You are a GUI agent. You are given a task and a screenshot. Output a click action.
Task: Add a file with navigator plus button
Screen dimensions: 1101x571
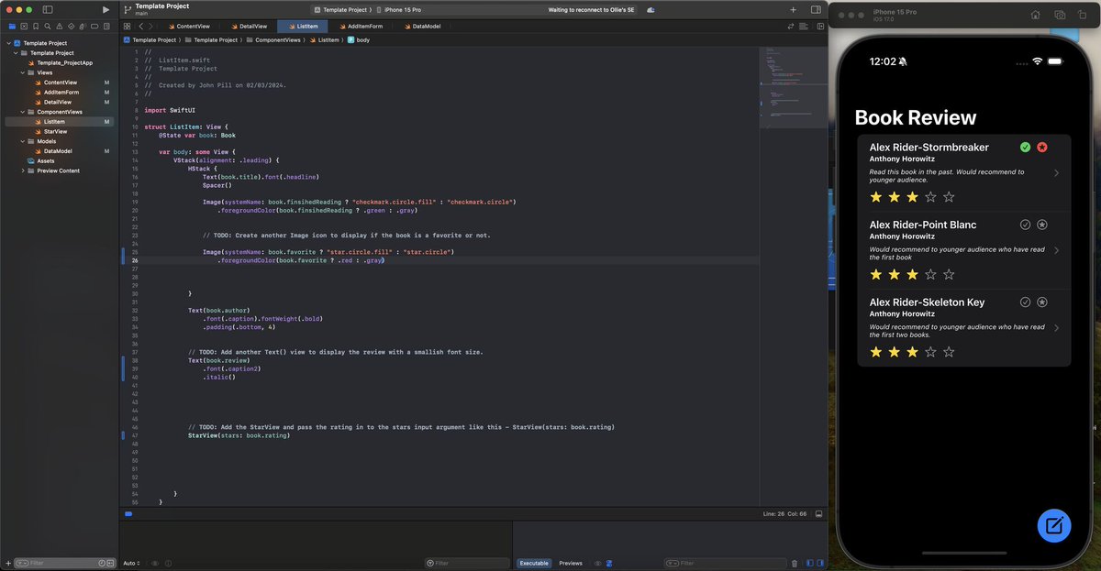click(x=10, y=563)
